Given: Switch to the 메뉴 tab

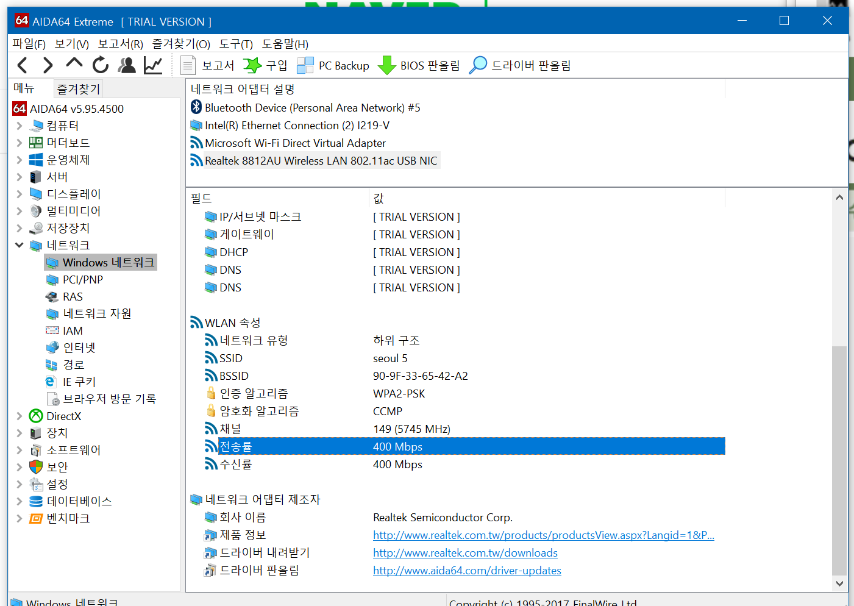Looking at the screenshot, I should click(24, 88).
